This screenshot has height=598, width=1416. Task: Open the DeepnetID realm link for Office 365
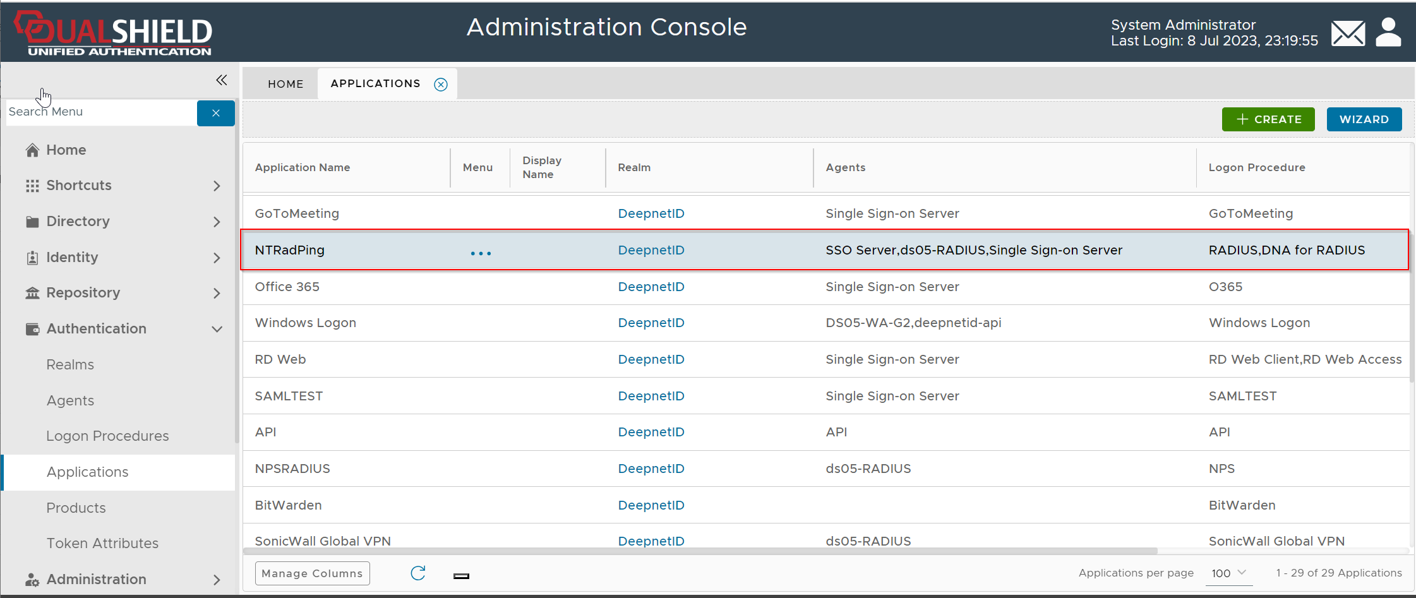click(x=651, y=287)
